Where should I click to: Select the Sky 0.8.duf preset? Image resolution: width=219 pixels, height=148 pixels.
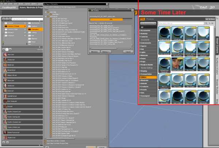pos(191,64)
